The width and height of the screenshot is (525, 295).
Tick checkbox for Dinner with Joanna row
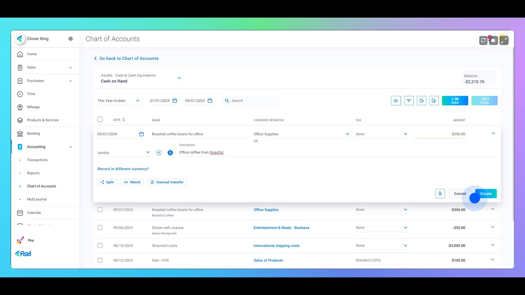(x=100, y=227)
